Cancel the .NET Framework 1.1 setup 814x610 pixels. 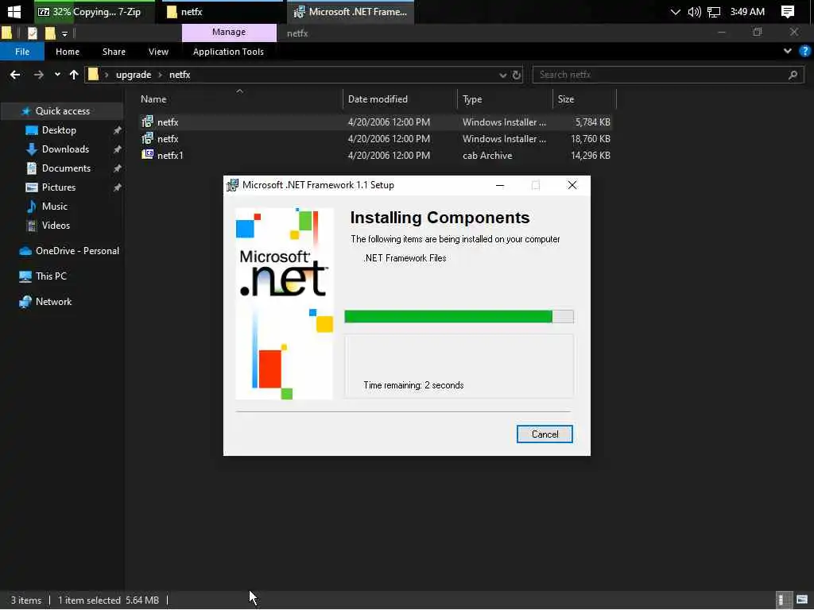tap(545, 434)
